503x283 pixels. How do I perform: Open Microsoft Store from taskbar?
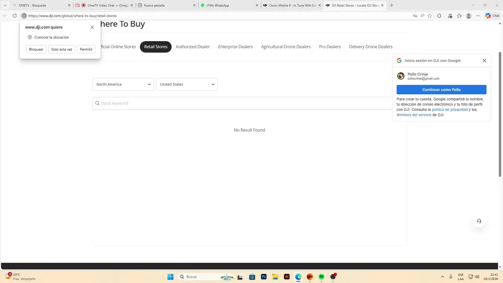(252, 277)
